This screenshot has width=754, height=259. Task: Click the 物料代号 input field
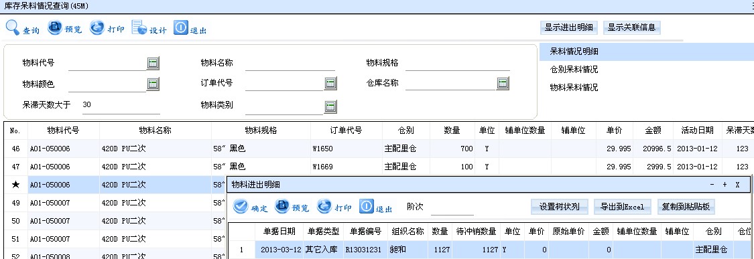(x=107, y=64)
